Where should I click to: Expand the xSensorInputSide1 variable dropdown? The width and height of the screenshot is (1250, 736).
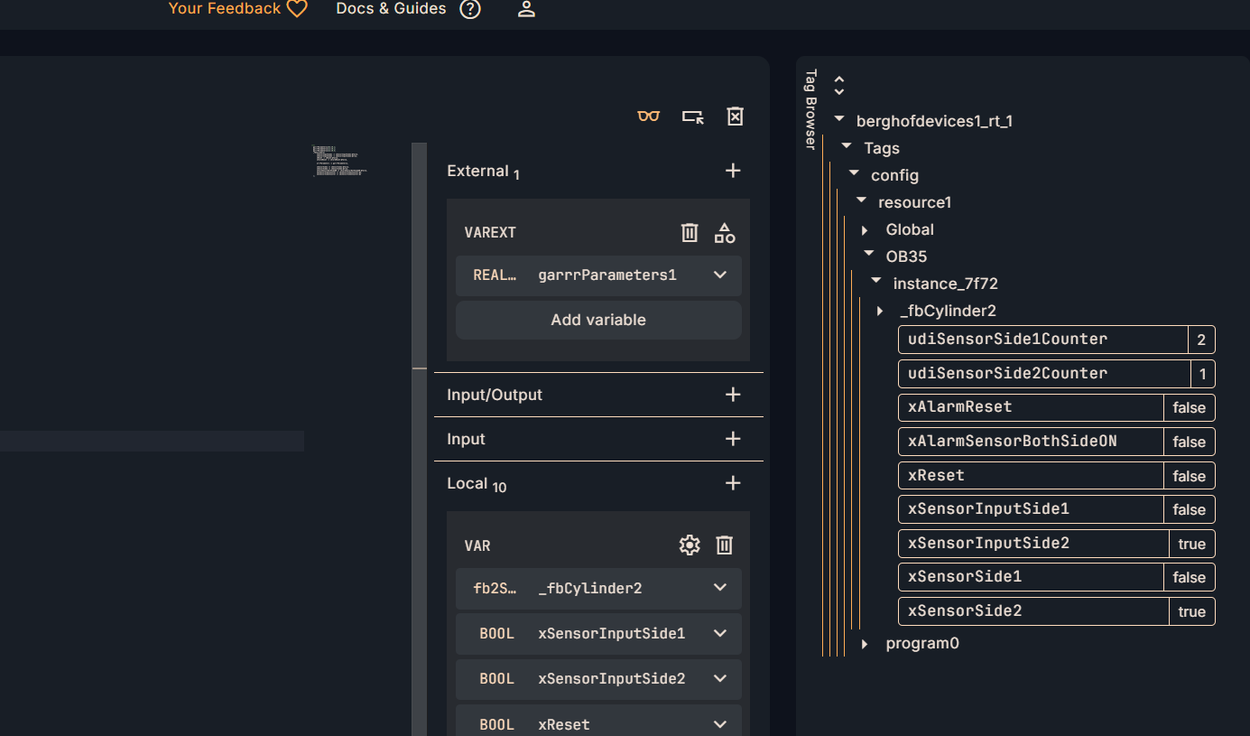tap(719, 633)
